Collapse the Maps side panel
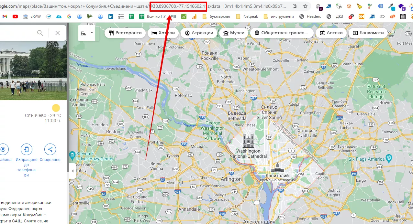The height and width of the screenshot is (224, 413). coord(73,171)
